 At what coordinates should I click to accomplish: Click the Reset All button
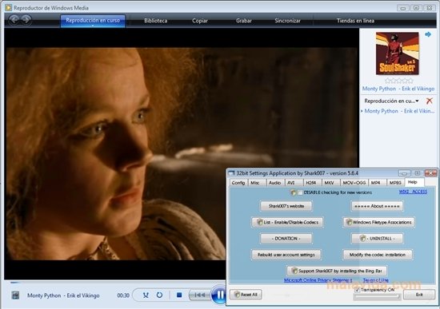click(x=246, y=295)
